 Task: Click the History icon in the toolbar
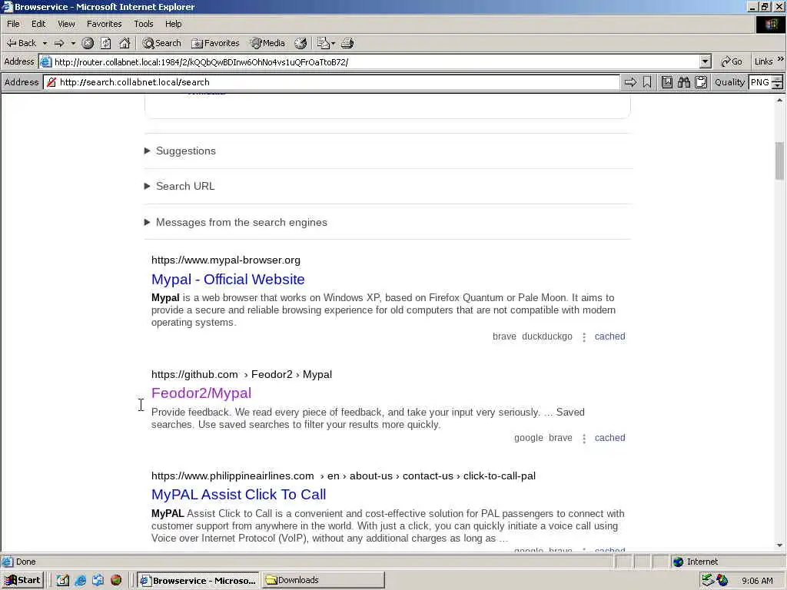coord(301,43)
